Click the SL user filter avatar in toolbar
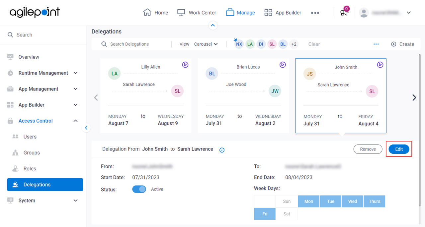425x227 pixels. [272, 44]
